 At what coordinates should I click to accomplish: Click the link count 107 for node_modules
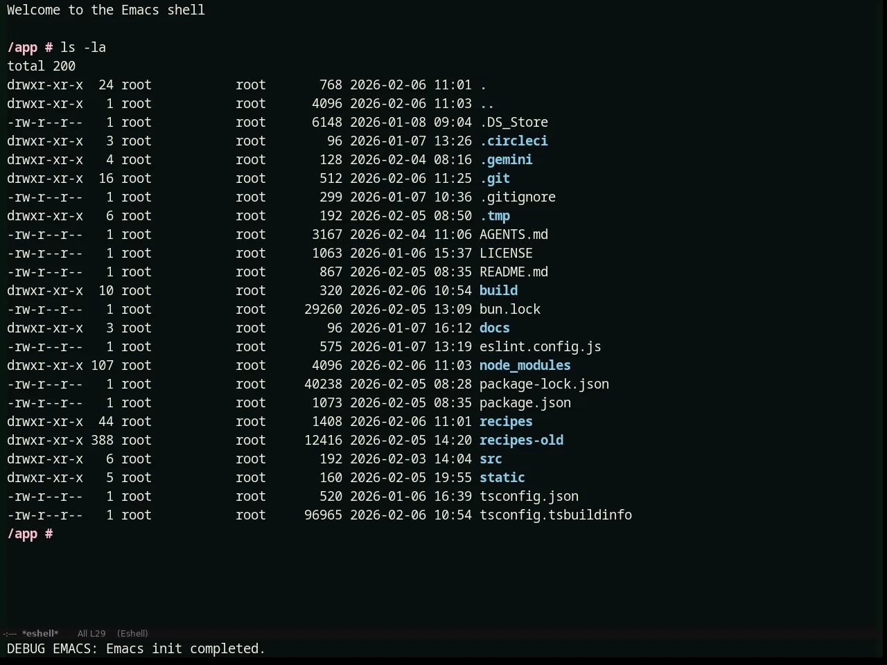click(x=102, y=365)
